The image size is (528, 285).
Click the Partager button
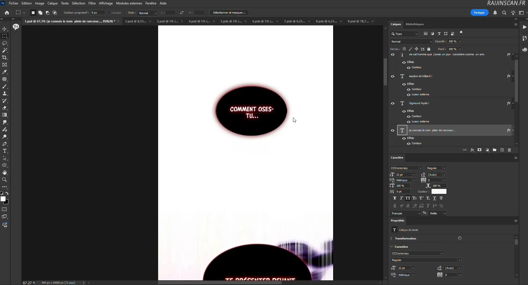(x=479, y=13)
